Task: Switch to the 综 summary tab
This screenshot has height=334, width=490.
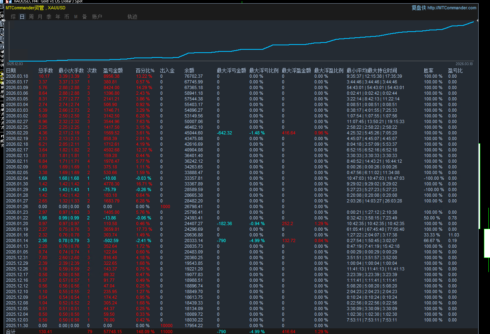Action: (13, 17)
